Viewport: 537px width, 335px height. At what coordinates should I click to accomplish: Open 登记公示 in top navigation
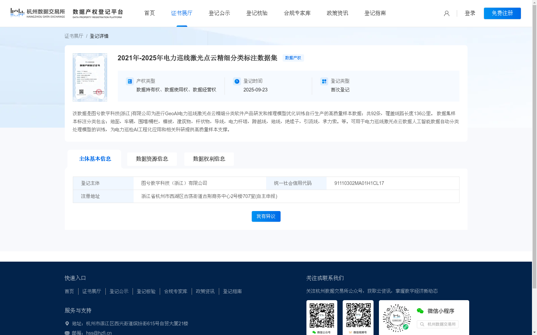(219, 13)
